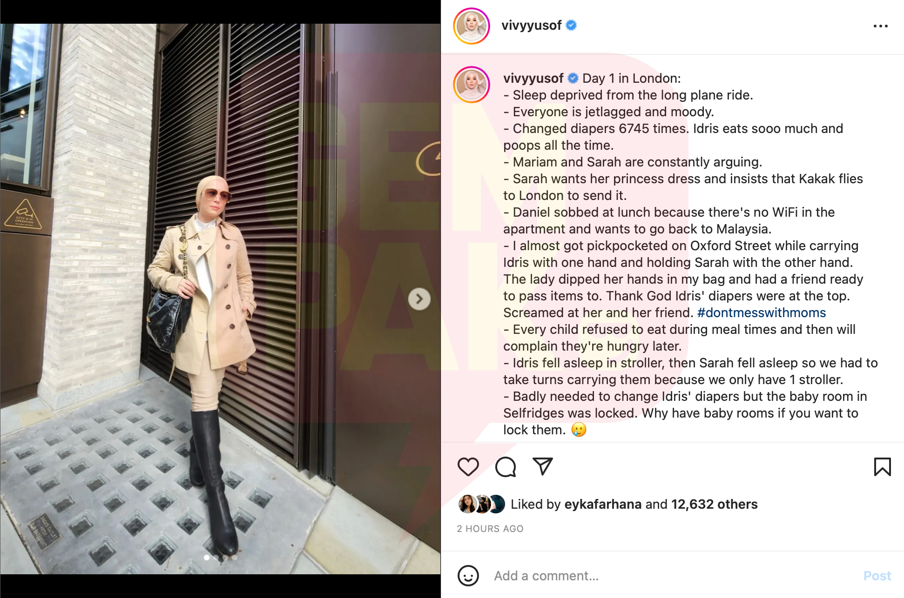Click the liker avatars cluster

[482, 504]
